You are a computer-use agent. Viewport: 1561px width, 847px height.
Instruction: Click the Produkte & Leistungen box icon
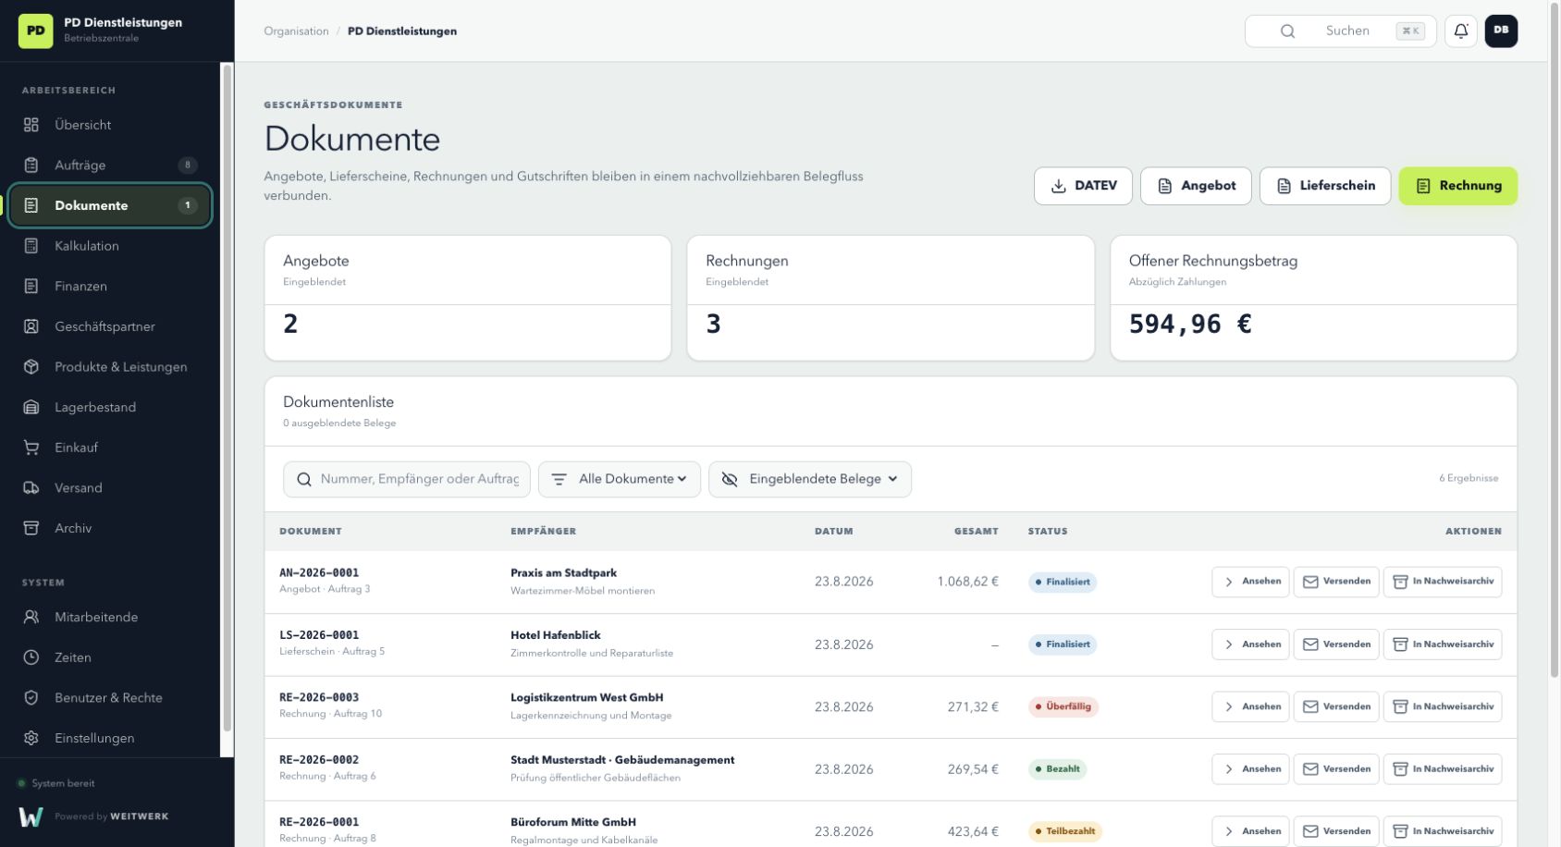click(x=31, y=366)
